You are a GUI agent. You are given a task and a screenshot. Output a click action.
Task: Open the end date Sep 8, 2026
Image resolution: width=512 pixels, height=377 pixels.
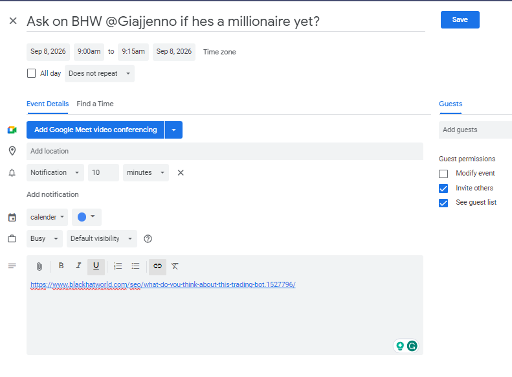coord(174,52)
